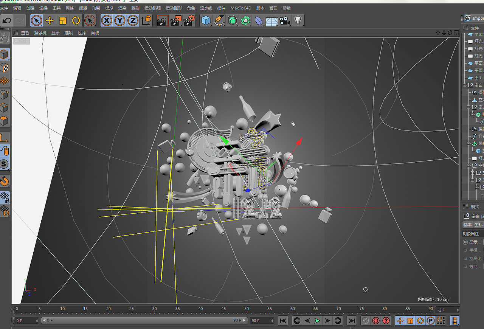Click the Undo arrow icon
Screen dimensions: 484x329
coord(7,20)
